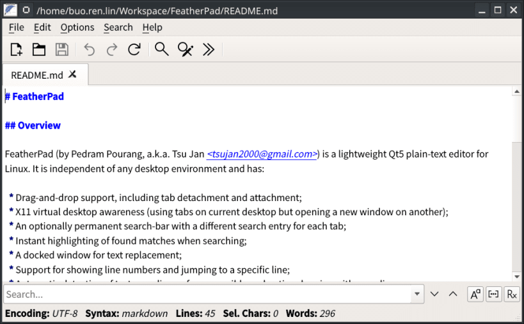Toggle Match Case search option

coord(475,295)
